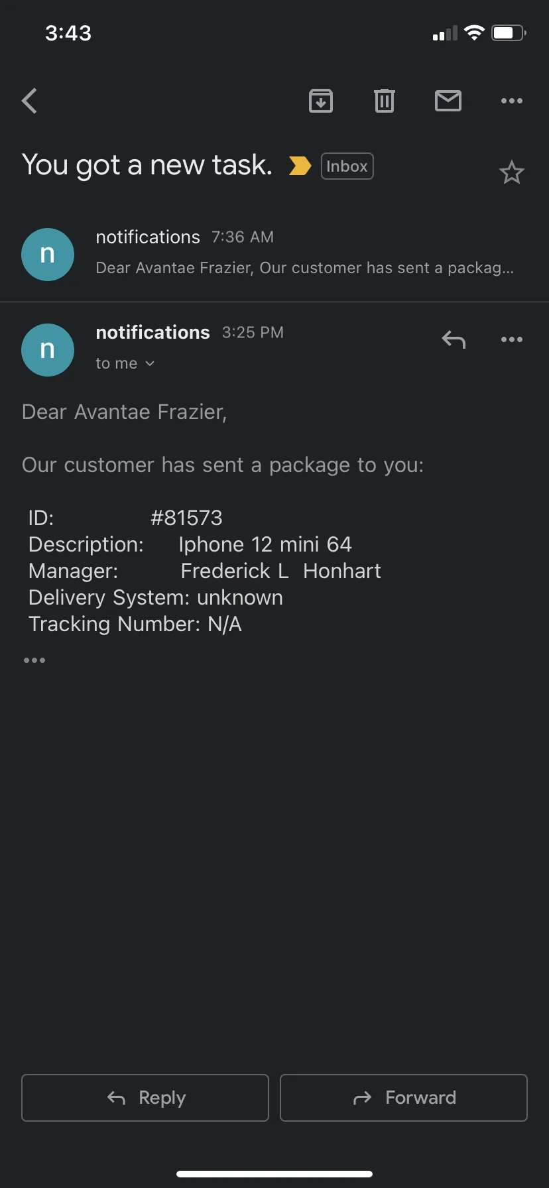Open the sender avatar of the 3:25 PM message
The height and width of the screenshot is (1188, 549).
click(48, 349)
